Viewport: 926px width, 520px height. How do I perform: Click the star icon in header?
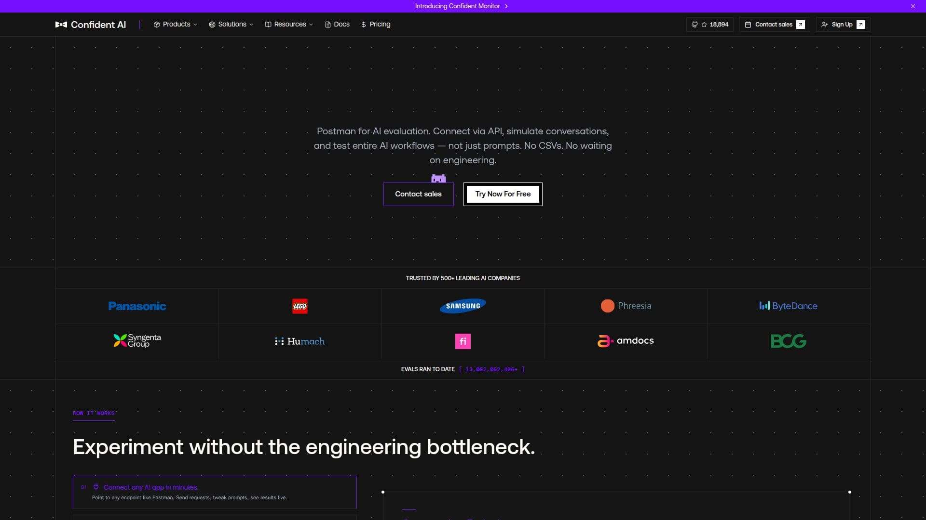[x=704, y=25]
